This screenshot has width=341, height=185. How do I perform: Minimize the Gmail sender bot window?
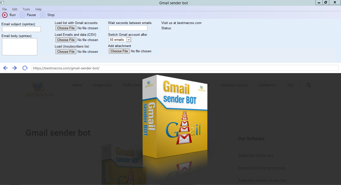click(x=319, y=3)
